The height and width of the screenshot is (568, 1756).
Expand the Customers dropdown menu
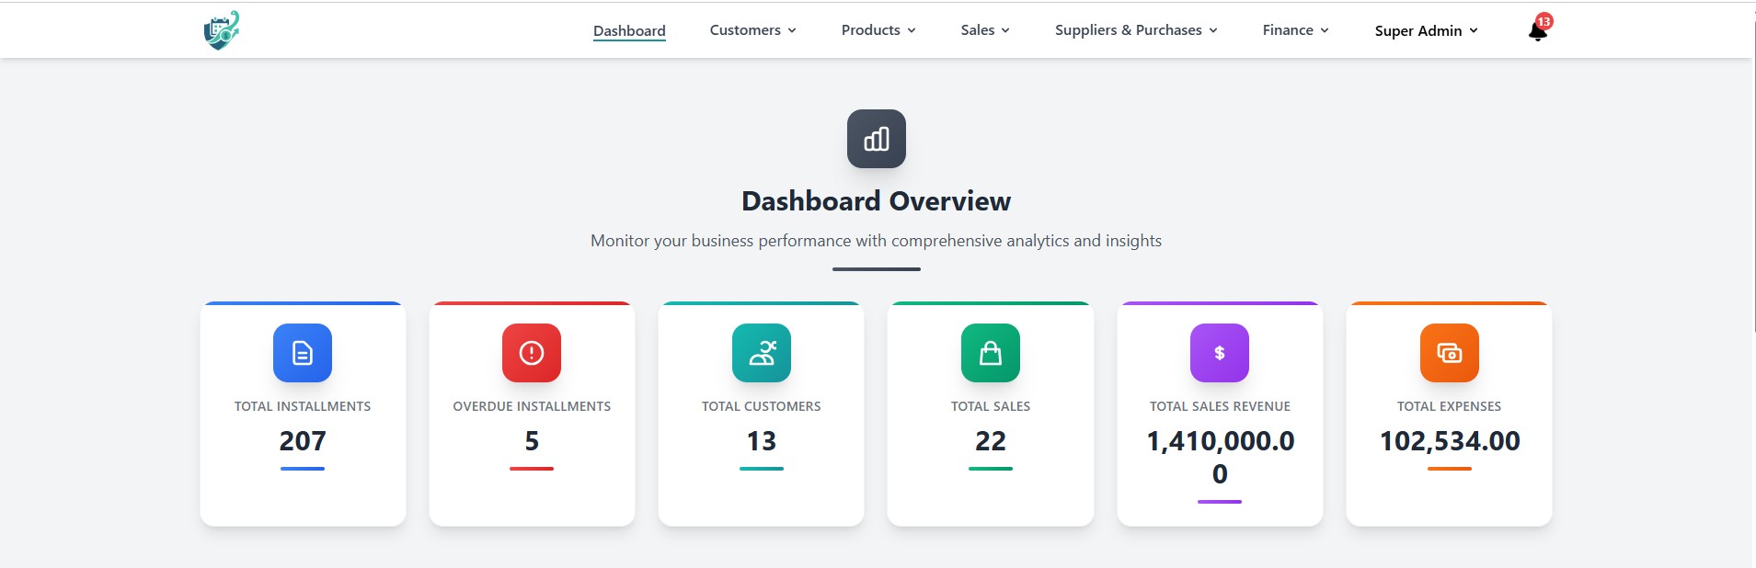pyautogui.click(x=752, y=30)
